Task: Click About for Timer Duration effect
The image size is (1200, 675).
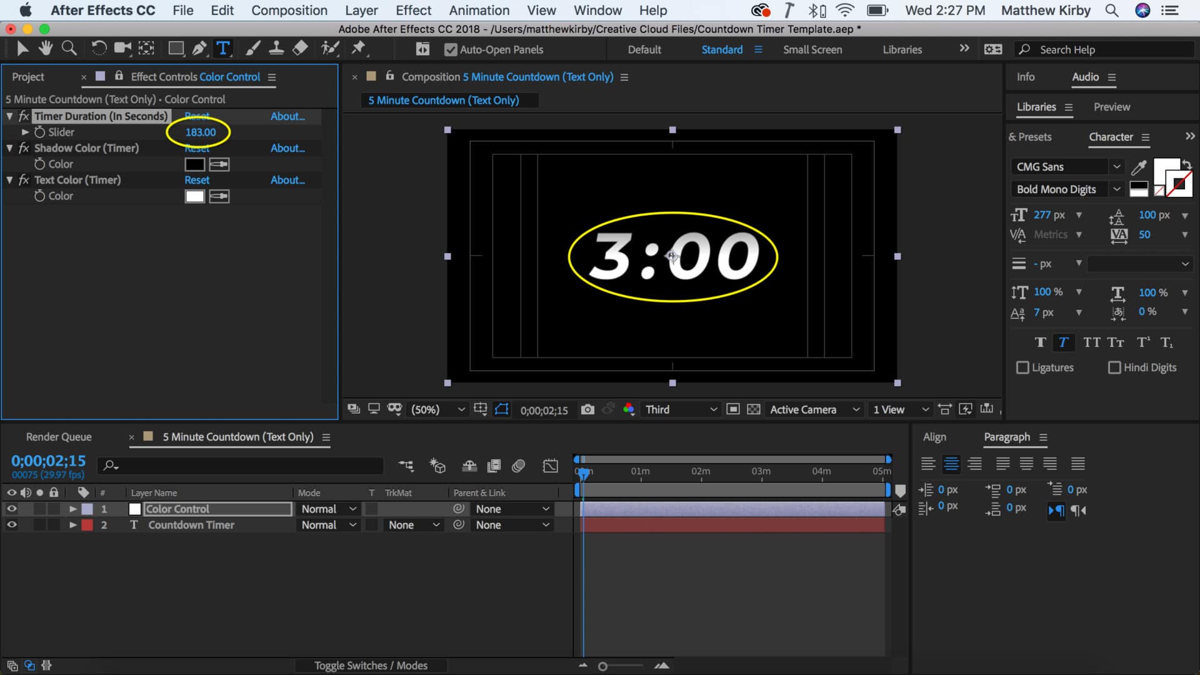Action: tap(287, 116)
